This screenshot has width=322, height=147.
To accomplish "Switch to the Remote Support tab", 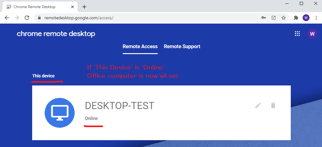I will pos(182,47).
